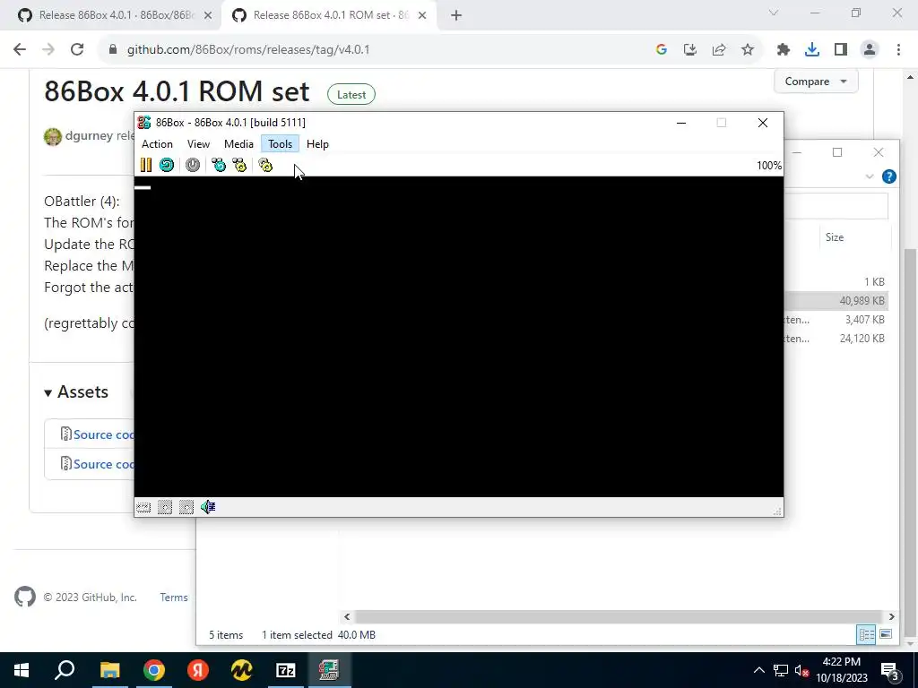Open File Explorer from the taskbar

(109, 670)
